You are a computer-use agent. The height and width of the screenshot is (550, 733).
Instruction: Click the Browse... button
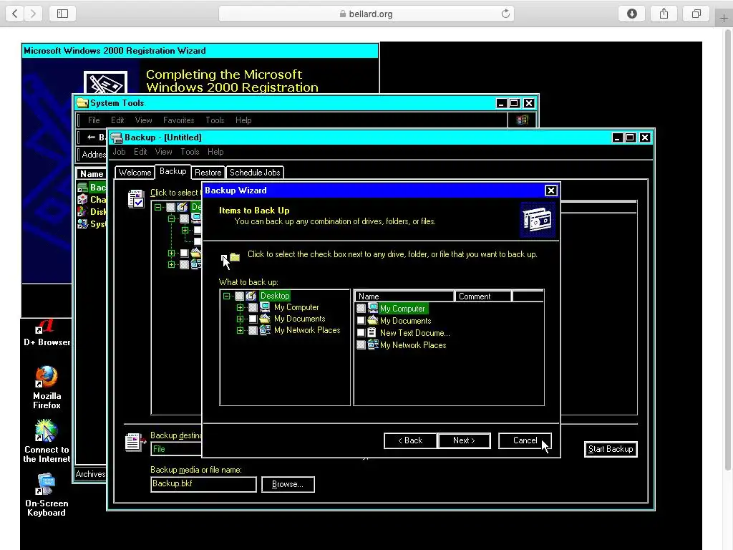pyautogui.click(x=288, y=484)
